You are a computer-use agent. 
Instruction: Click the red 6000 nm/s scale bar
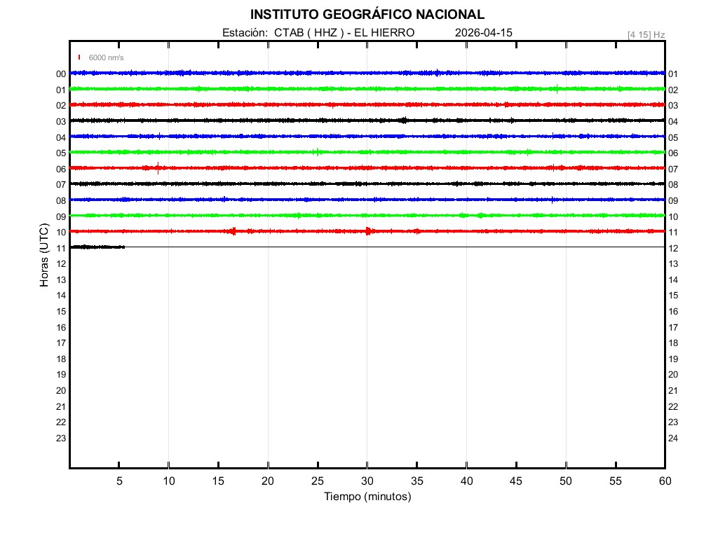click(79, 57)
